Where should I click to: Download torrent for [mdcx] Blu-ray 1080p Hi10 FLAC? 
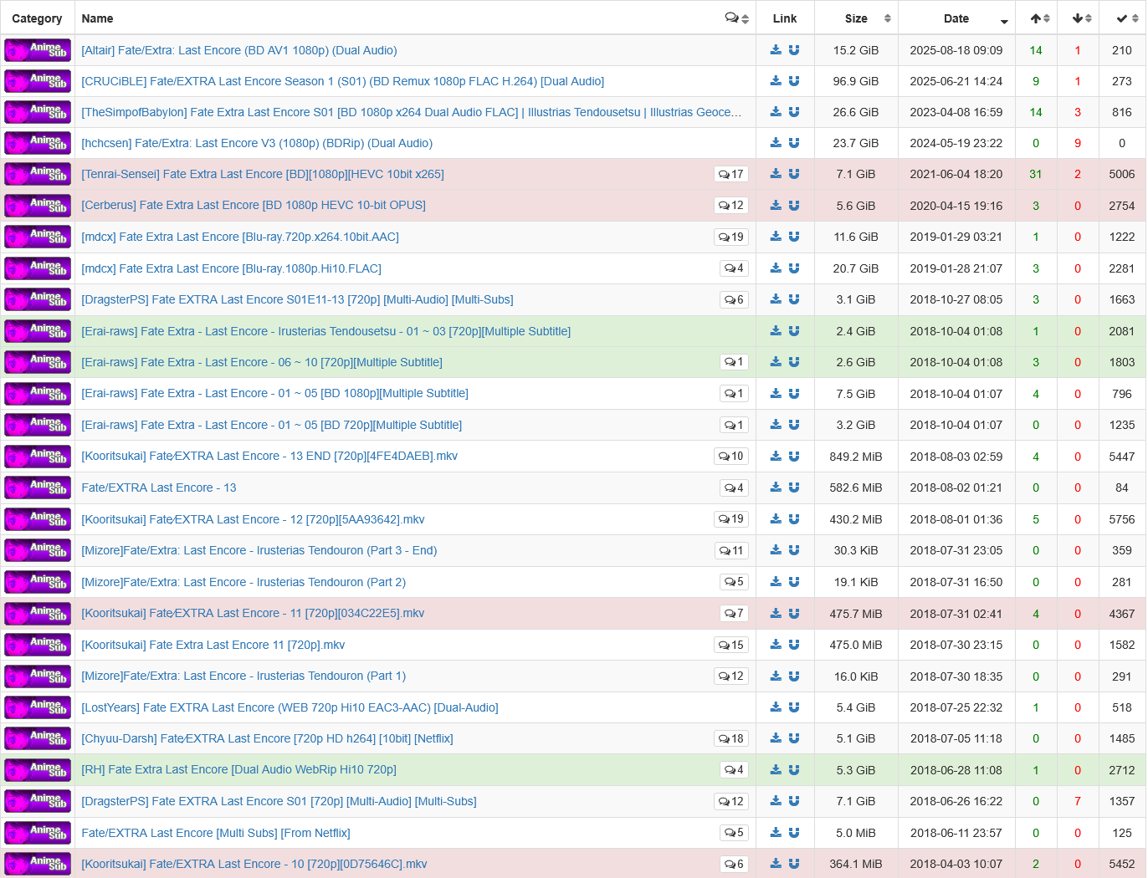pyautogui.click(x=776, y=268)
